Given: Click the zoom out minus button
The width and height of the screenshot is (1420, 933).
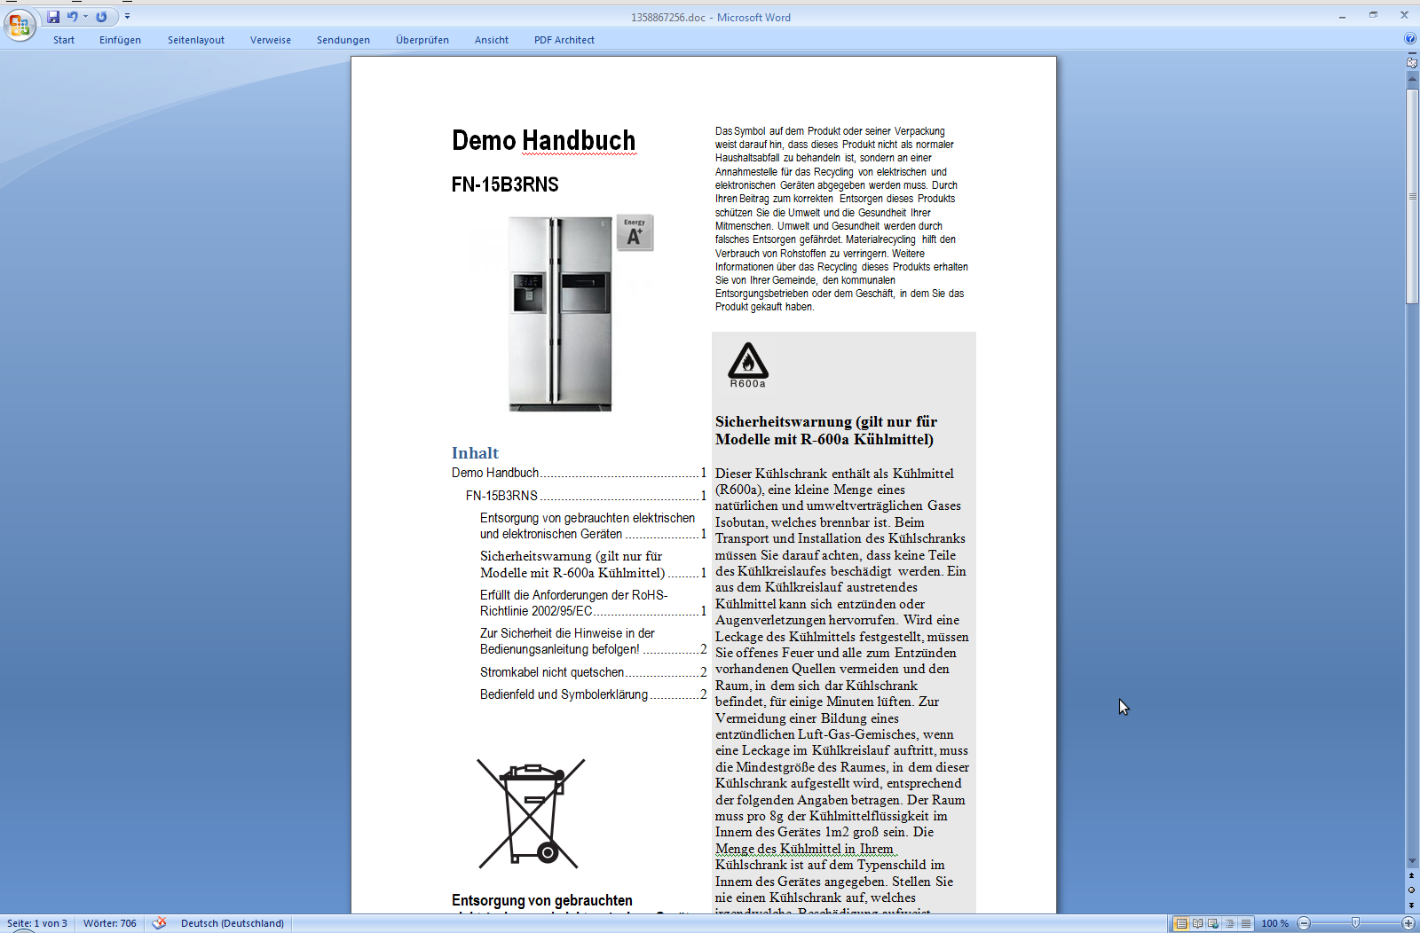Looking at the screenshot, I should click(x=1304, y=923).
